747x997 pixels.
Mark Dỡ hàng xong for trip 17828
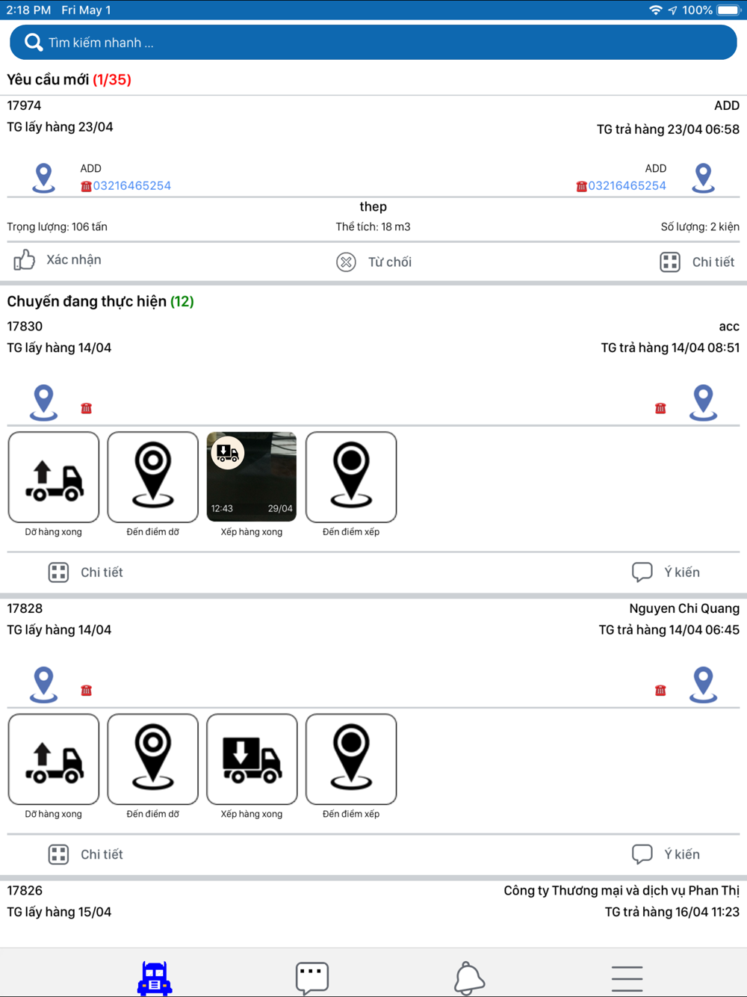[x=54, y=759]
